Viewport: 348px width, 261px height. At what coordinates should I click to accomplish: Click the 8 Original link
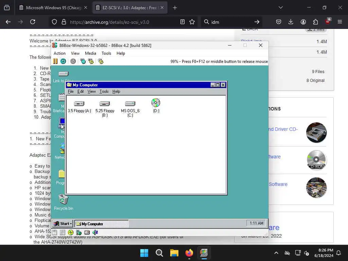[x=315, y=81]
